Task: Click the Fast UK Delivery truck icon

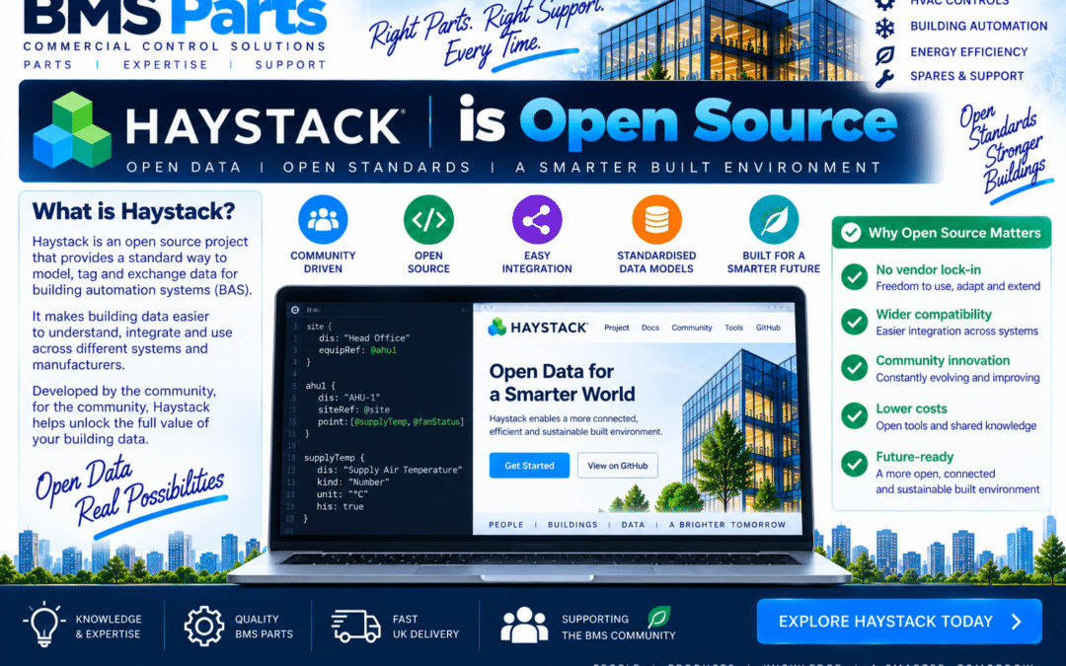Action: coord(355,626)
